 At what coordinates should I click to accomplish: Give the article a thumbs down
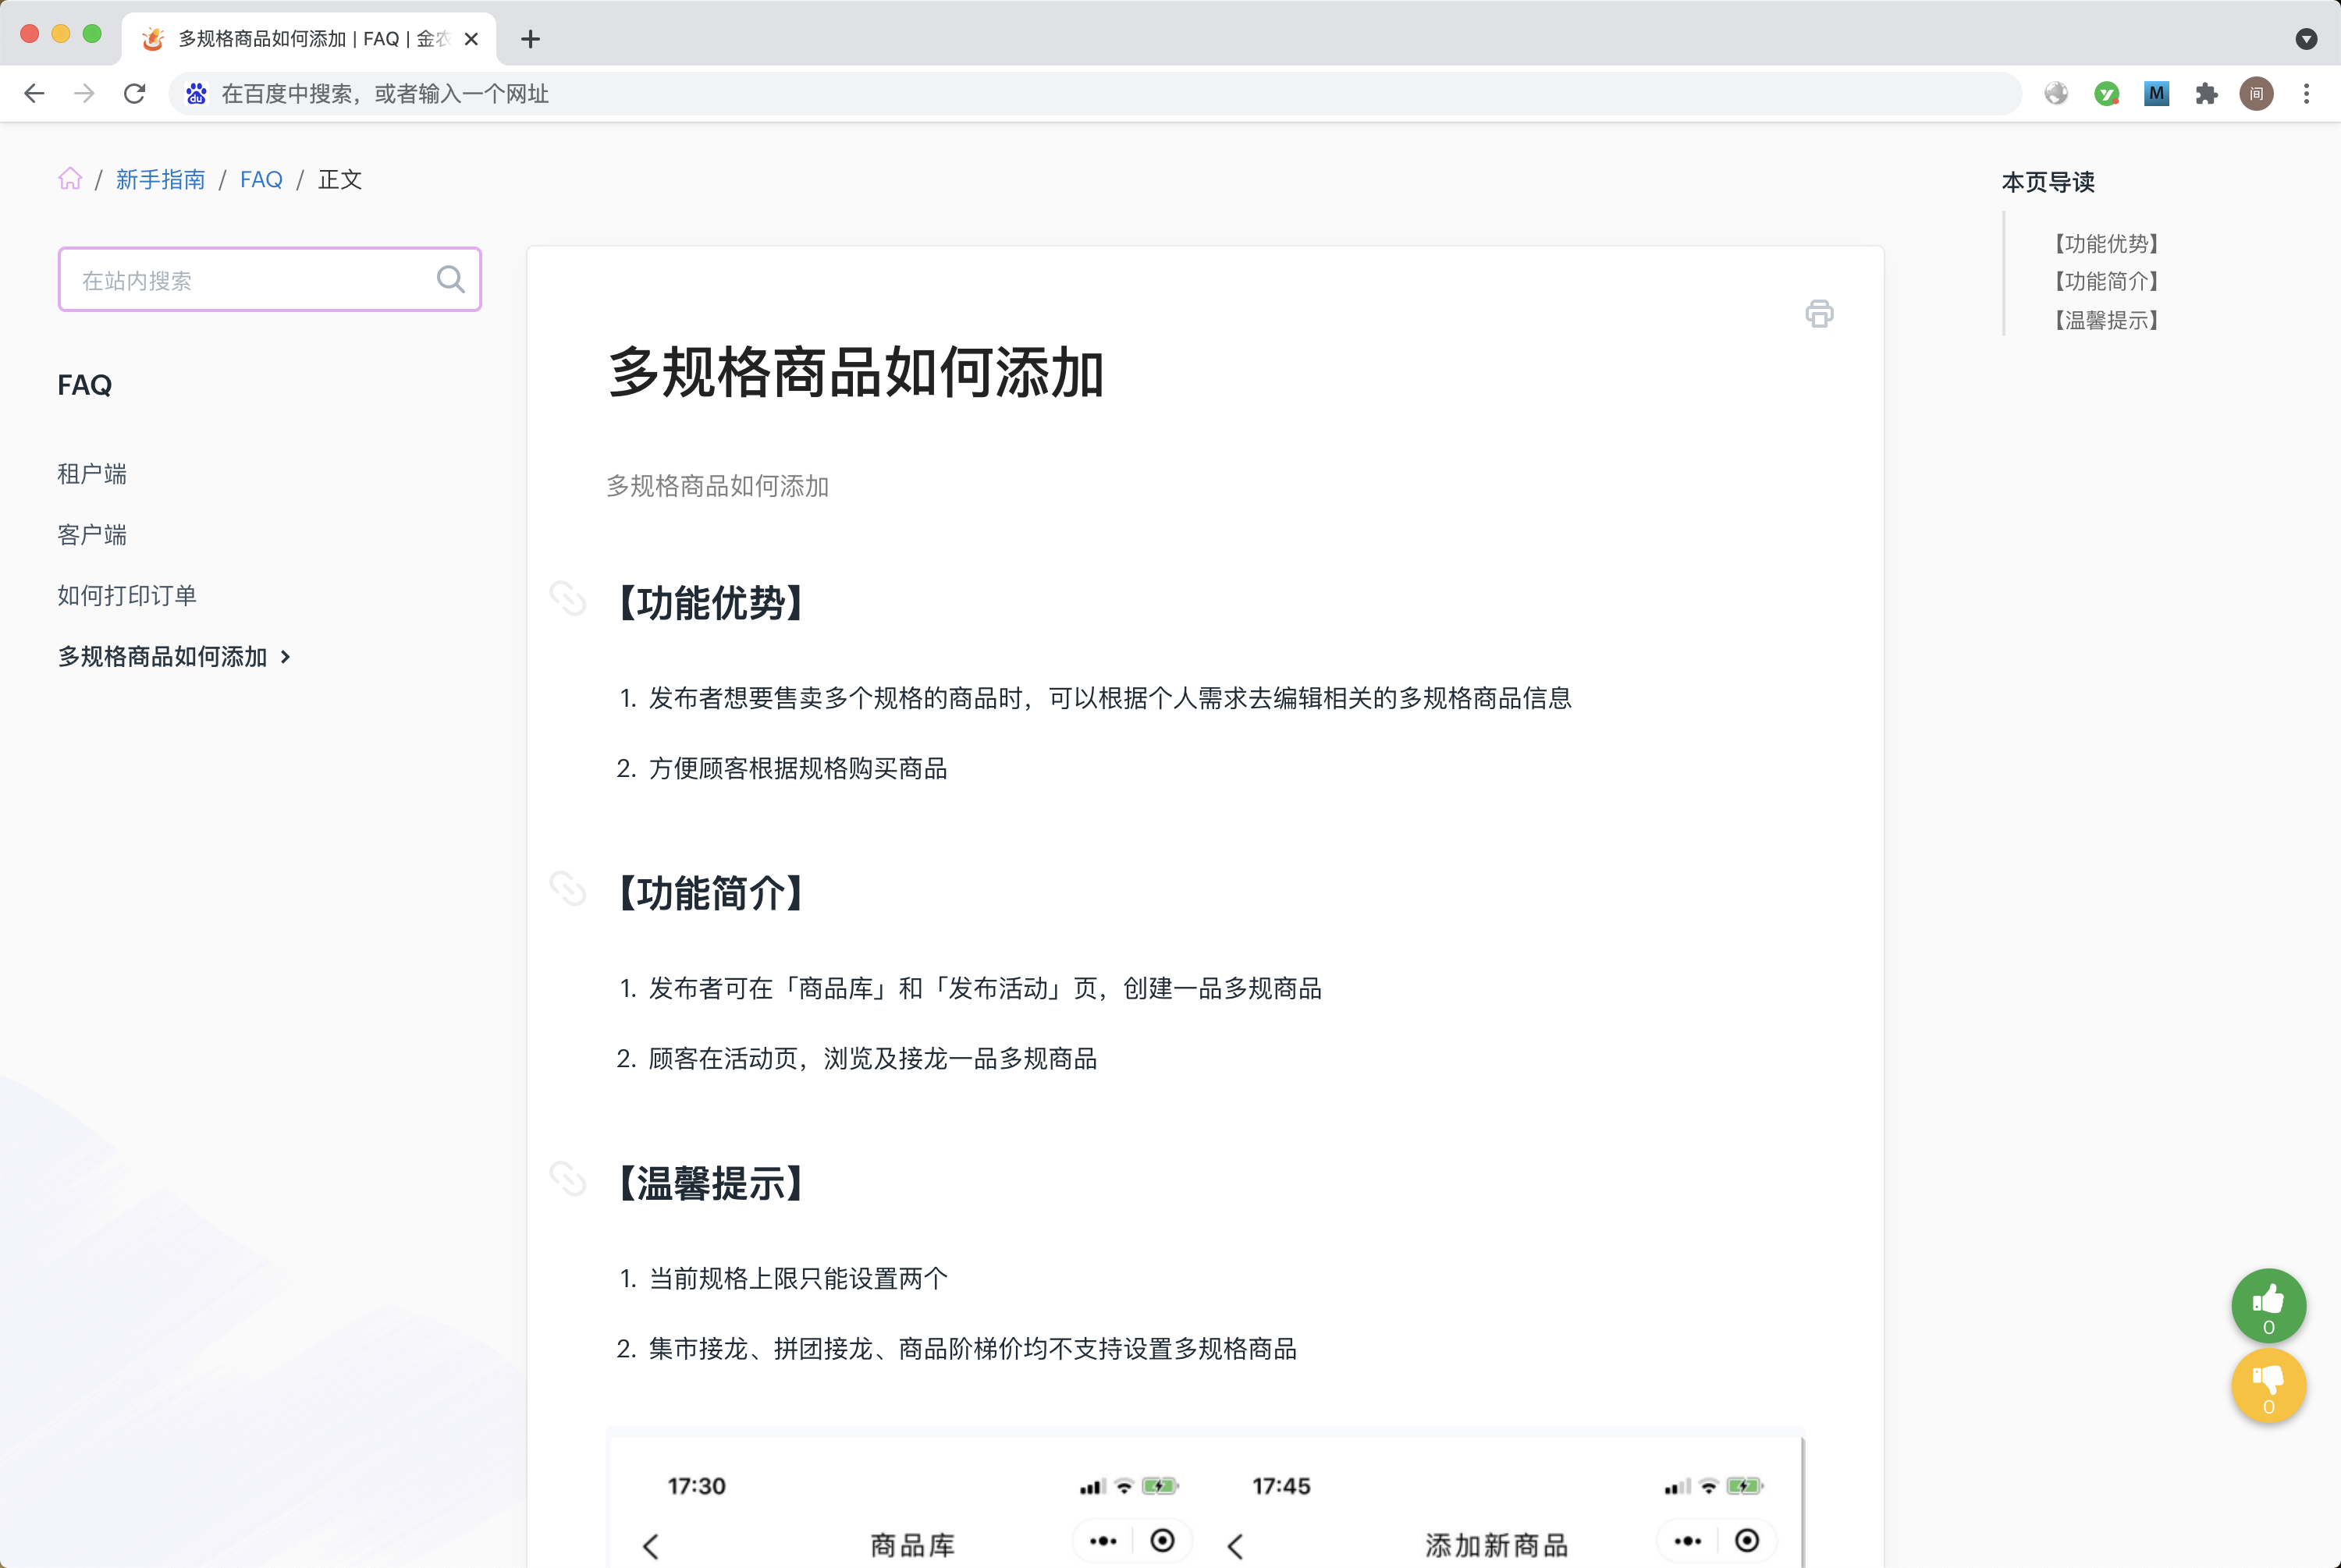pyautogui.click(x=2268, y=1385)
